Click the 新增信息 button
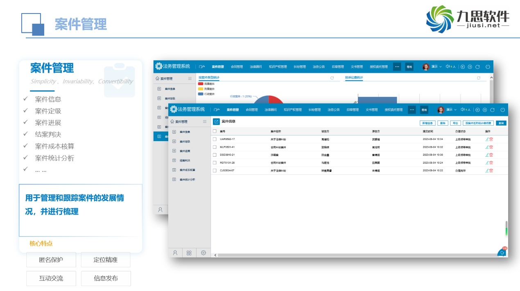The width and height of the screenshot is (520, 291). pos(427,123)
